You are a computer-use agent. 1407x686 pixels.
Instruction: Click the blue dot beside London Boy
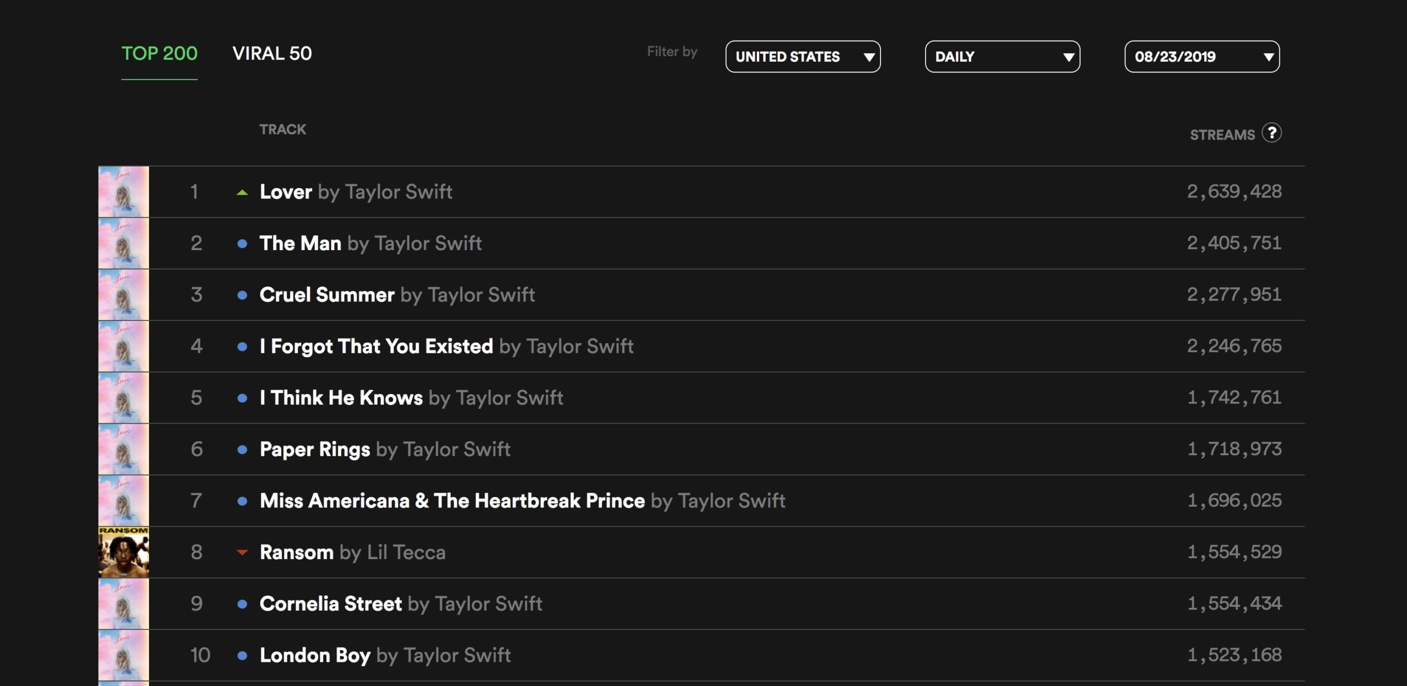click(x=242, y=655)
